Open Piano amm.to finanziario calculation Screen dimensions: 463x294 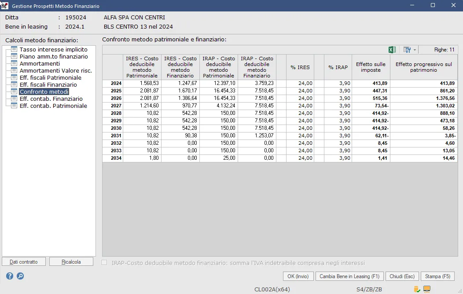(54, 56)
